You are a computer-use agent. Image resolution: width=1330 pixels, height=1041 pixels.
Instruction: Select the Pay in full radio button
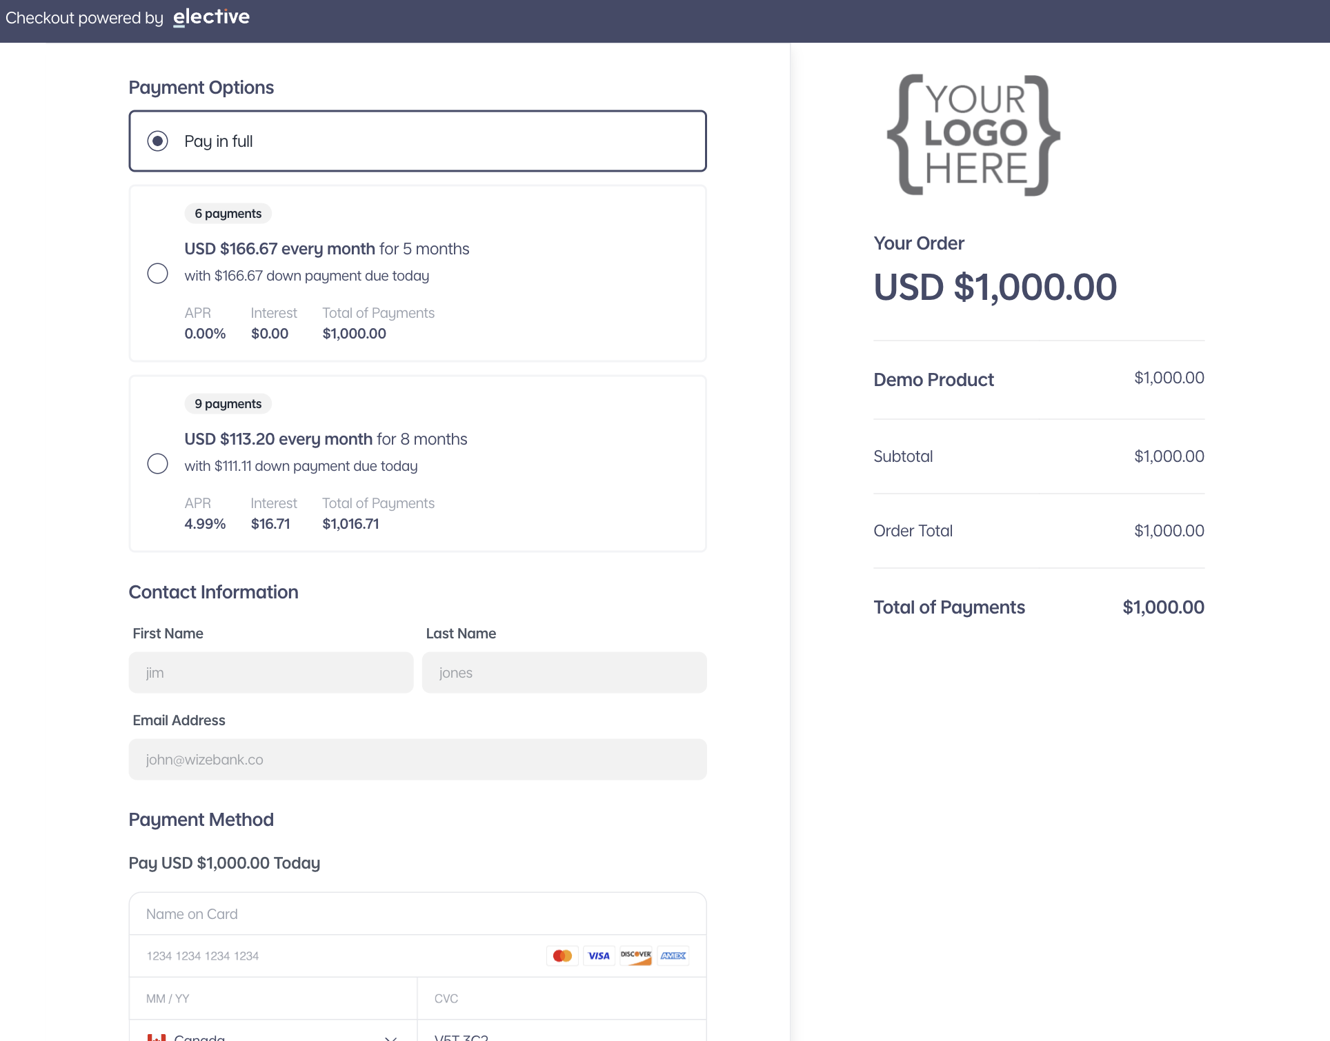(x=157, y=141)
